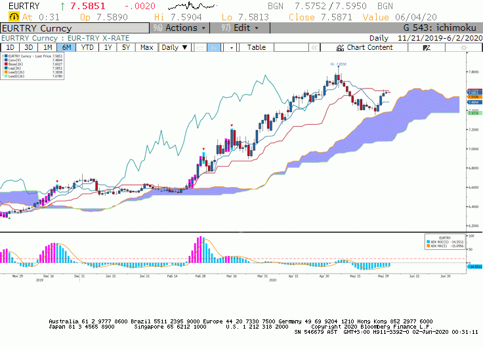This screenshot has width=483, height=347.
Task: Toggle the YTD range button
Action: pyautogui.click(x=87, y=47)
